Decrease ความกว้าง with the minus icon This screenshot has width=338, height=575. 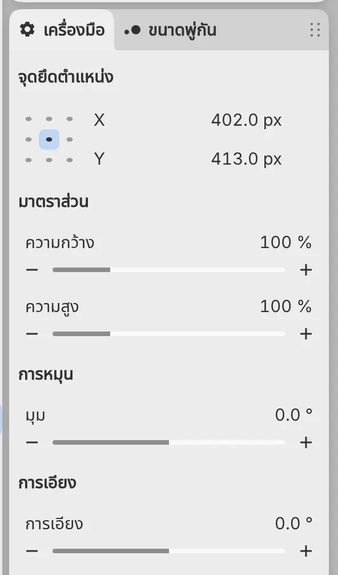coord(32,270)
